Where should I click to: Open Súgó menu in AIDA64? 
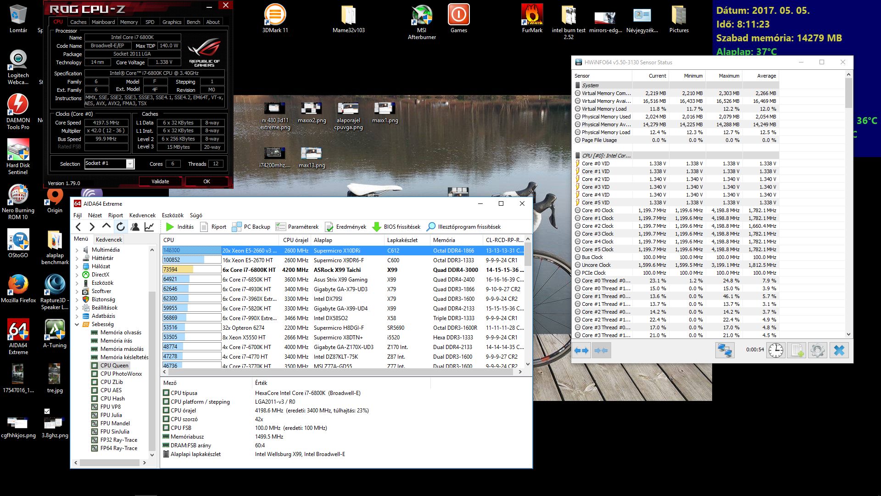196,215
